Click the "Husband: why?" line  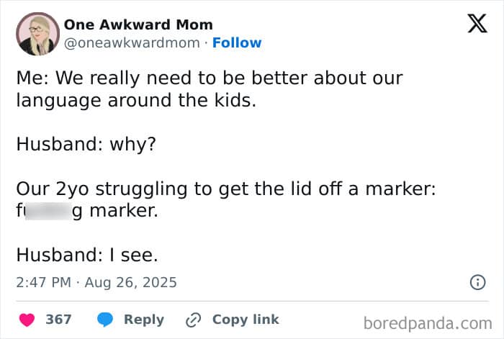(x=86, y=143)
